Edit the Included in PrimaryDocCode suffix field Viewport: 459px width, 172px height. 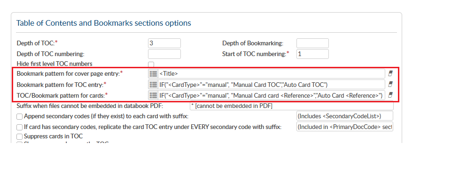tap(344, 127)
